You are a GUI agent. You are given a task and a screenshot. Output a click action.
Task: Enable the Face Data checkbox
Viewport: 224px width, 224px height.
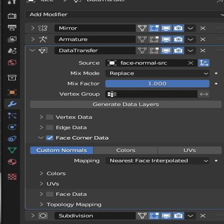click(50, 194)
